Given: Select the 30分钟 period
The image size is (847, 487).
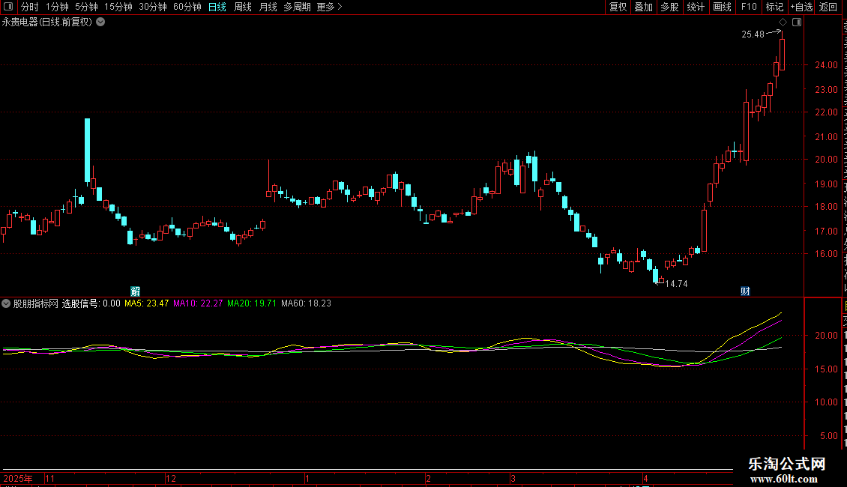Looking at the screenshot, I should pyautogui.click(x=153, y=7).
